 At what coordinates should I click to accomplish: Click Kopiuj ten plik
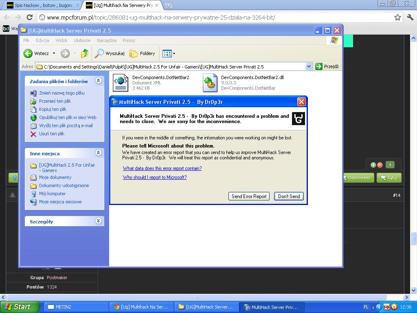pos(53,109)
